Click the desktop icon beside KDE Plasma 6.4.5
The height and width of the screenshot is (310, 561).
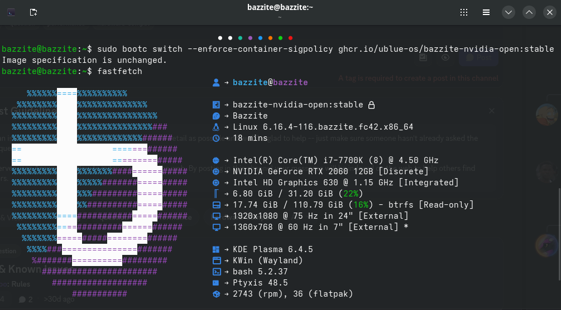click(x=215, y=249)
